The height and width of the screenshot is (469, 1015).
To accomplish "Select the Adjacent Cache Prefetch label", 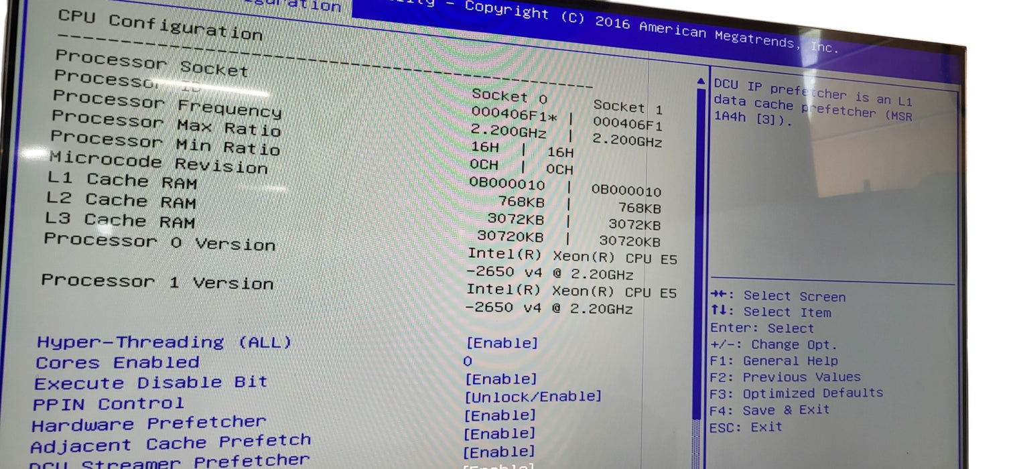I will [x=171, y=444].
